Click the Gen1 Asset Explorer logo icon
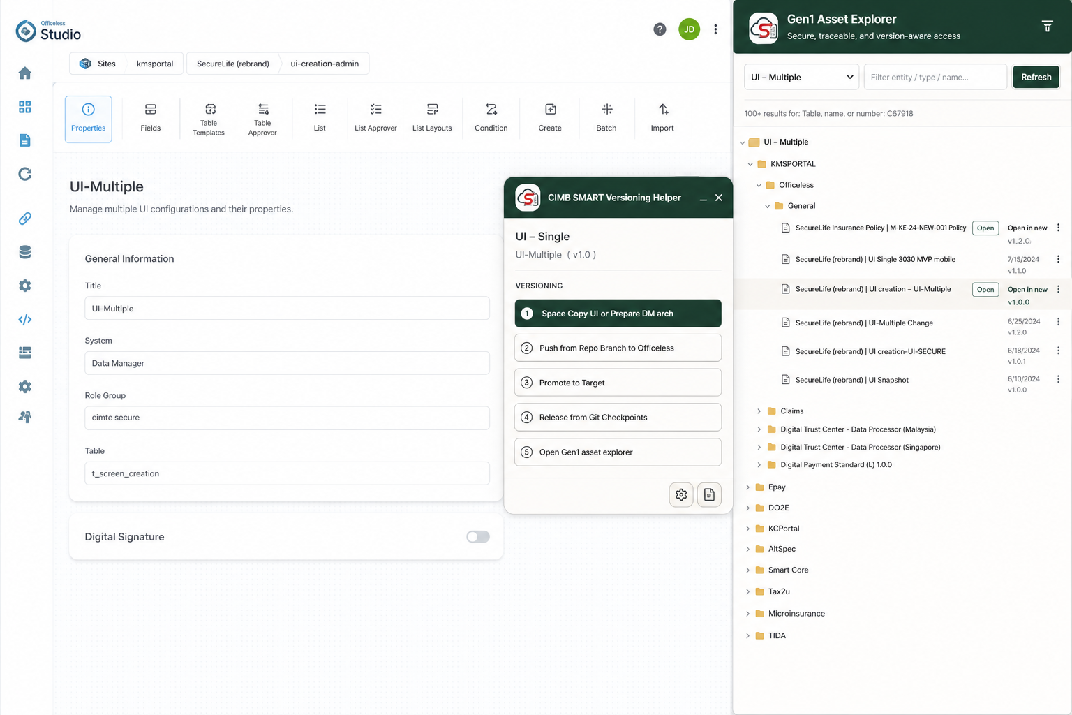 point(764,29)
